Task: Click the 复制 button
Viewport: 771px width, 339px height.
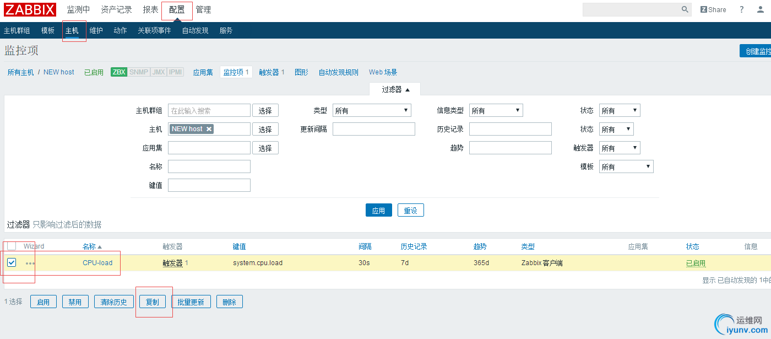Action: pos(152,302)
